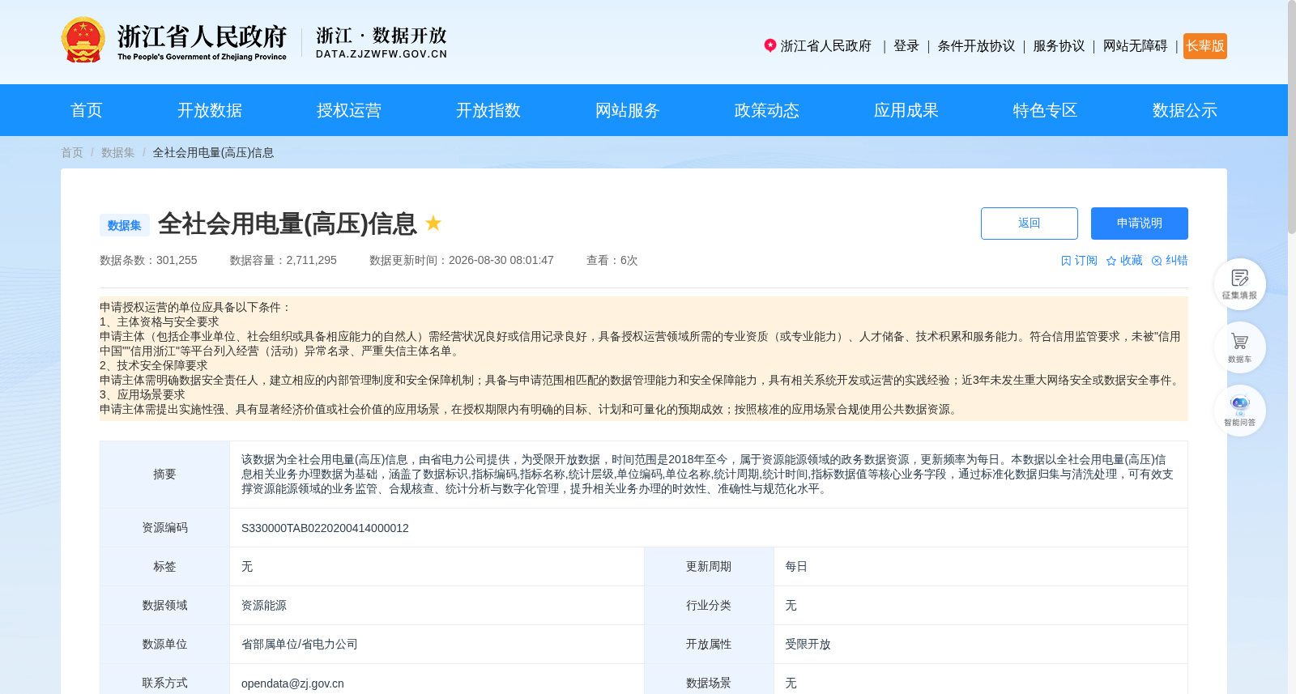This screenshot has width=1296, height=694.
Task: Click the 更新周期 row label
Action: pos(709,567)
